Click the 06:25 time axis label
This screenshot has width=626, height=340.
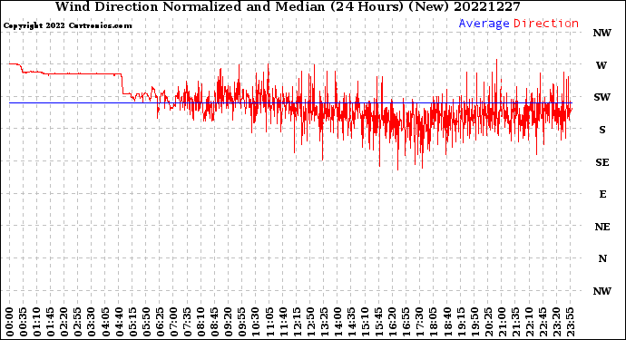click(160, 322)
